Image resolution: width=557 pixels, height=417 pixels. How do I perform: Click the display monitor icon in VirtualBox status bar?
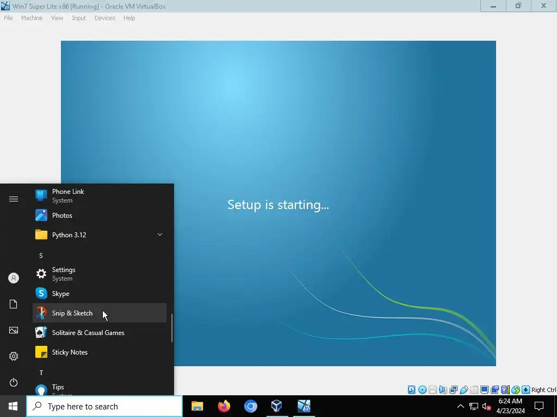[484, 390]
